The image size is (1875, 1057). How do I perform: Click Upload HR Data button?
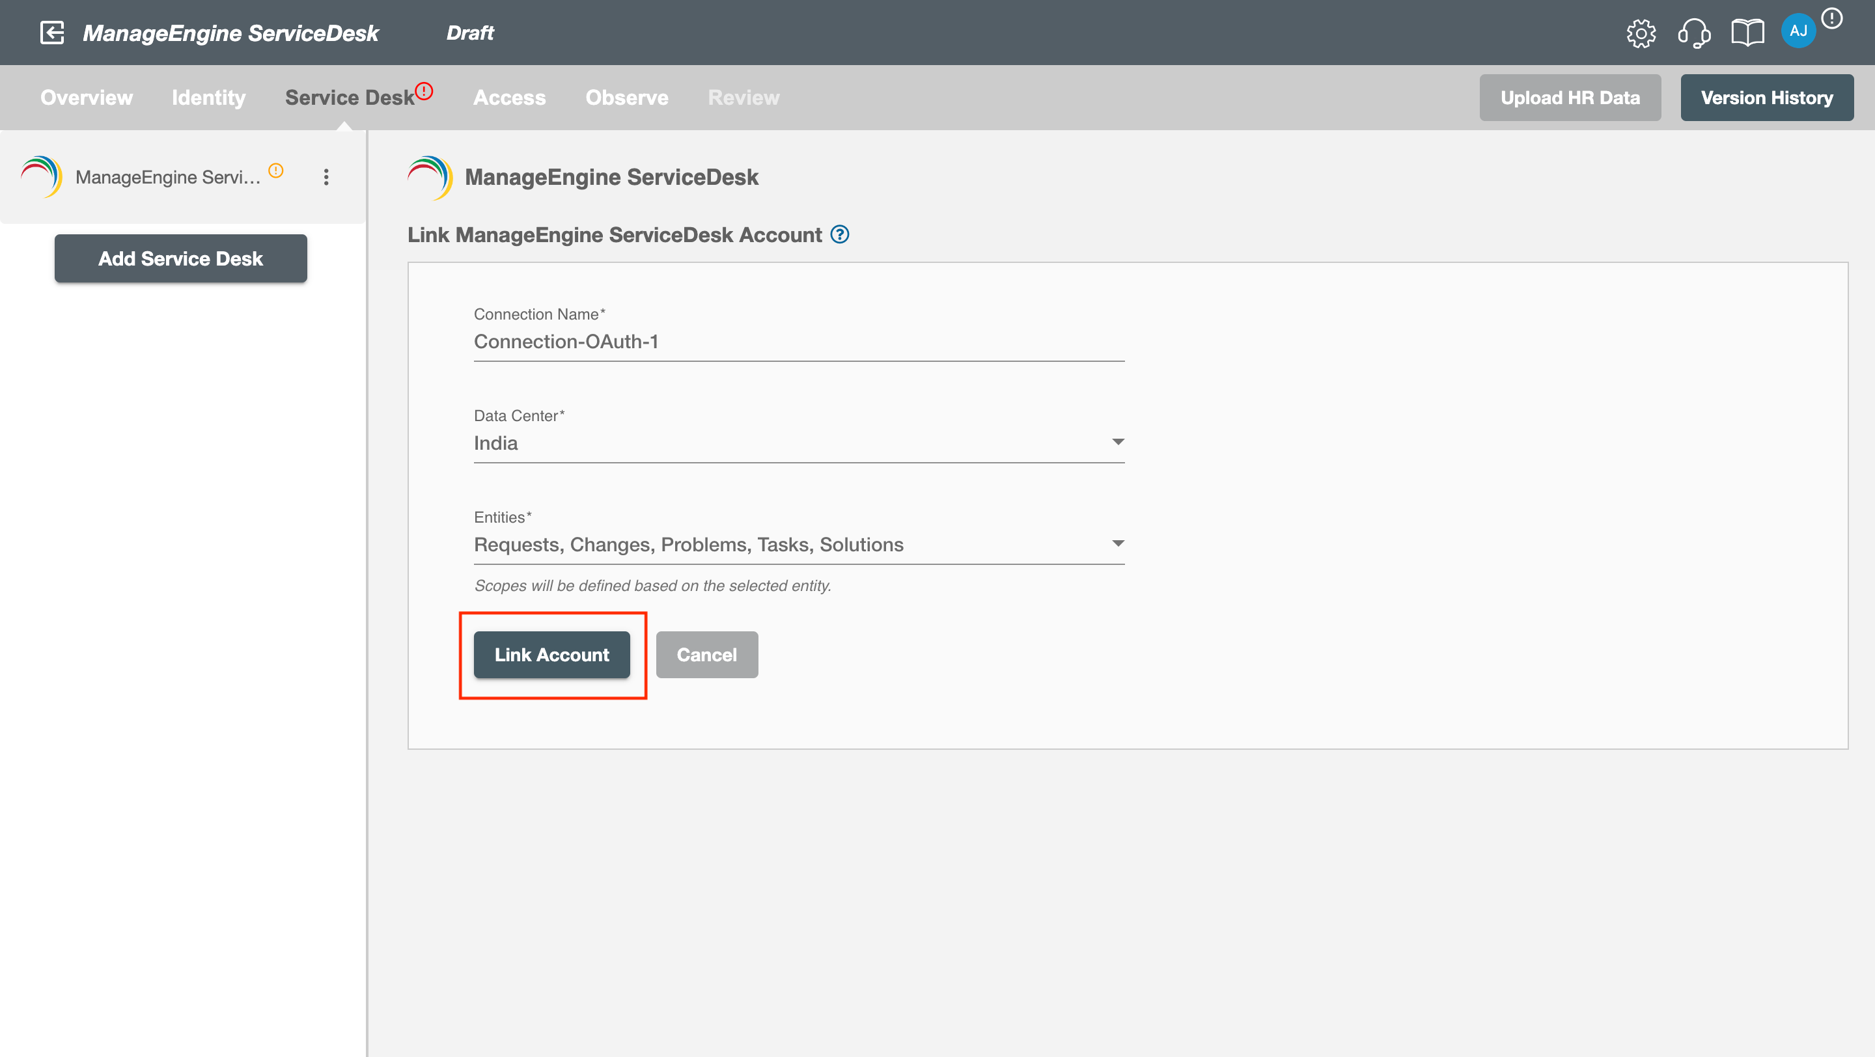[1571, 96]
